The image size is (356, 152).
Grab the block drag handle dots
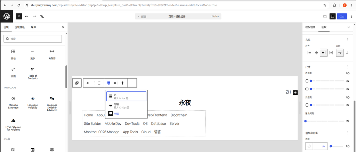pos(94,83)
